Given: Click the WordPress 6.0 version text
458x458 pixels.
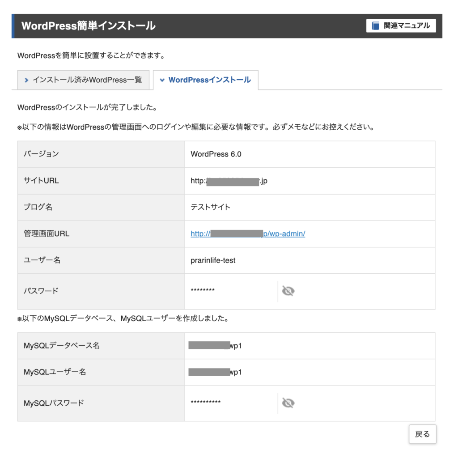Looking at the screenshot, I should (x=216, y=154).
